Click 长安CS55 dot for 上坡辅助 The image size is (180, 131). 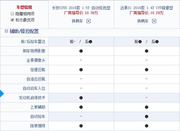pyautogui.click(x=81, y=107)
